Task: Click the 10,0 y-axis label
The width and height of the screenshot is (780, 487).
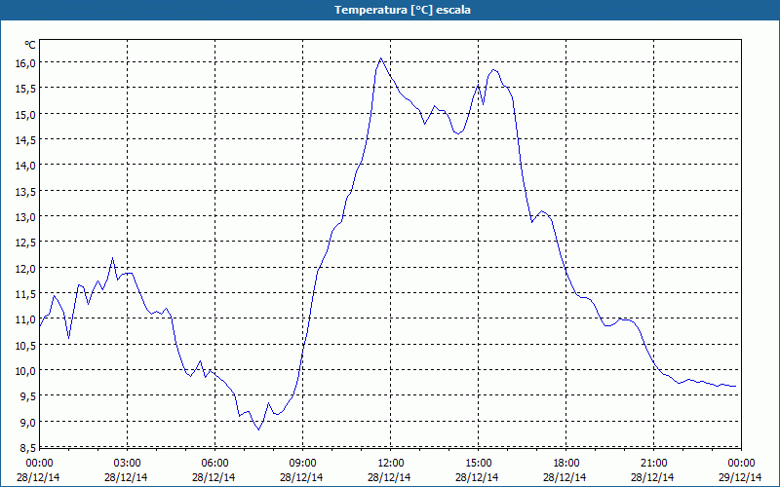Action: click(26, 372)
